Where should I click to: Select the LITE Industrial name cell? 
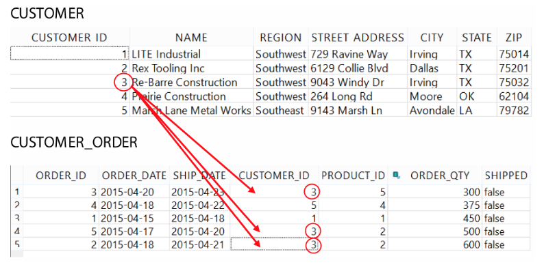click(192, 54)
